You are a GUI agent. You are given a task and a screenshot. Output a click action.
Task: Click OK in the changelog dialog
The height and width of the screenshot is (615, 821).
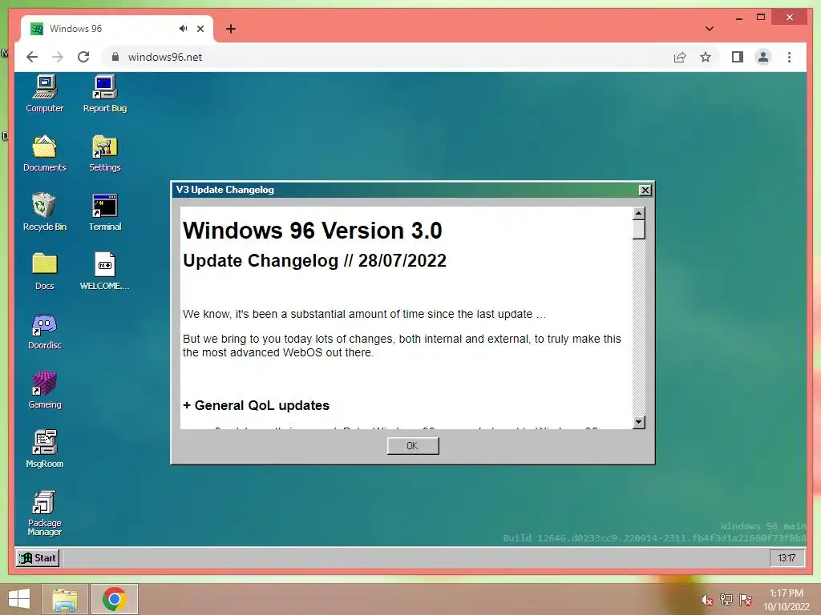413,445
